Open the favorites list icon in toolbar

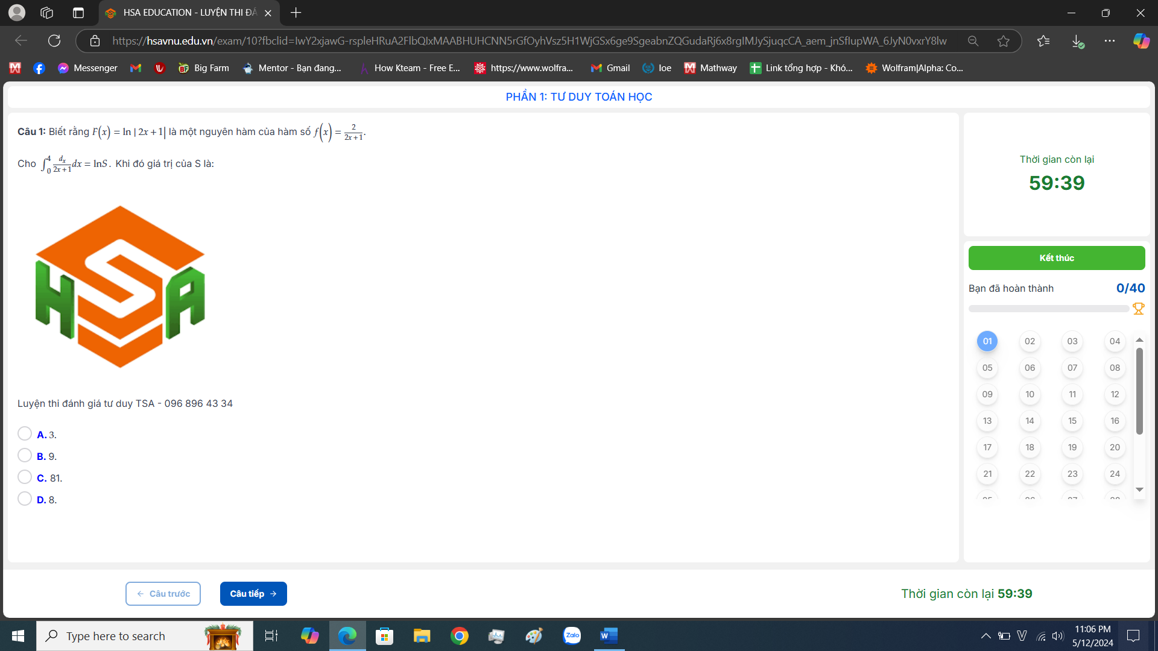(x=1043, y=41)
